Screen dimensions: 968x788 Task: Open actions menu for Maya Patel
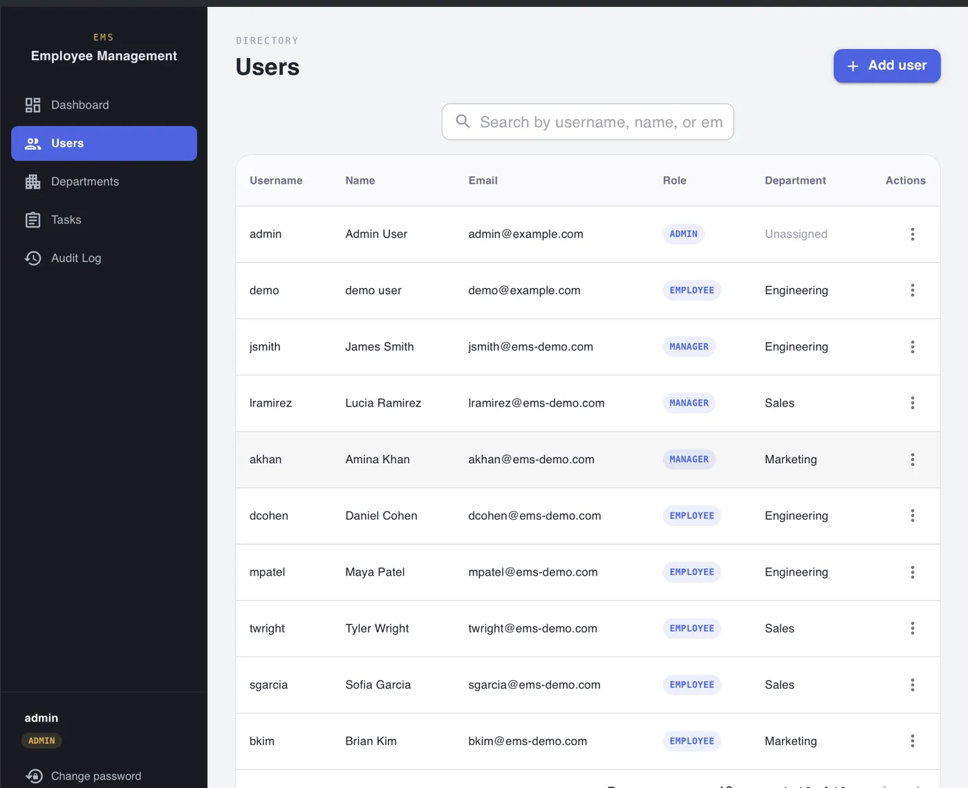click(x=912, y=572)
